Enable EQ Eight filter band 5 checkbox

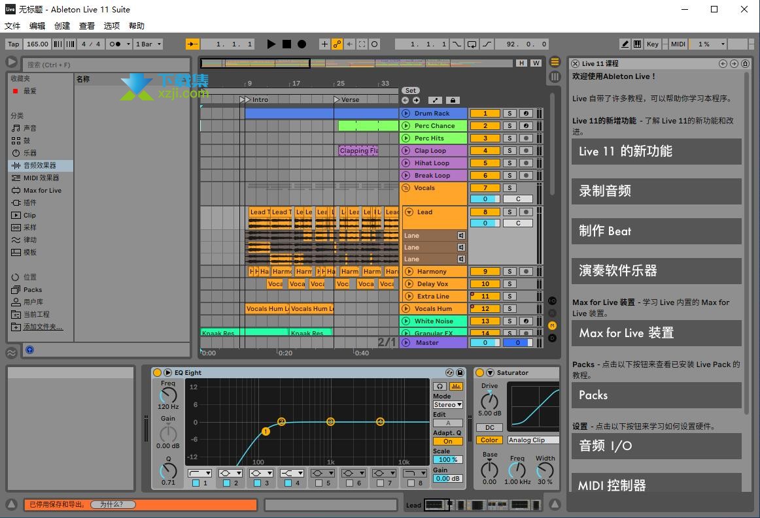click(x=319, y=483)
